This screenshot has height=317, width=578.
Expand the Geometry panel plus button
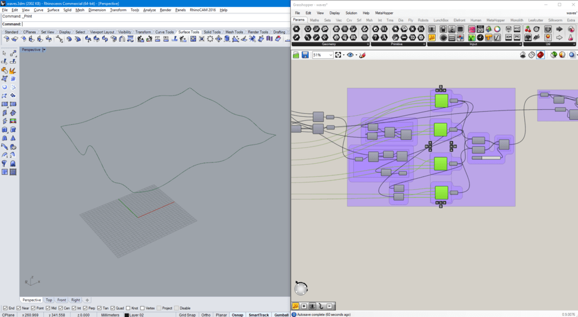tap(368, 45)
